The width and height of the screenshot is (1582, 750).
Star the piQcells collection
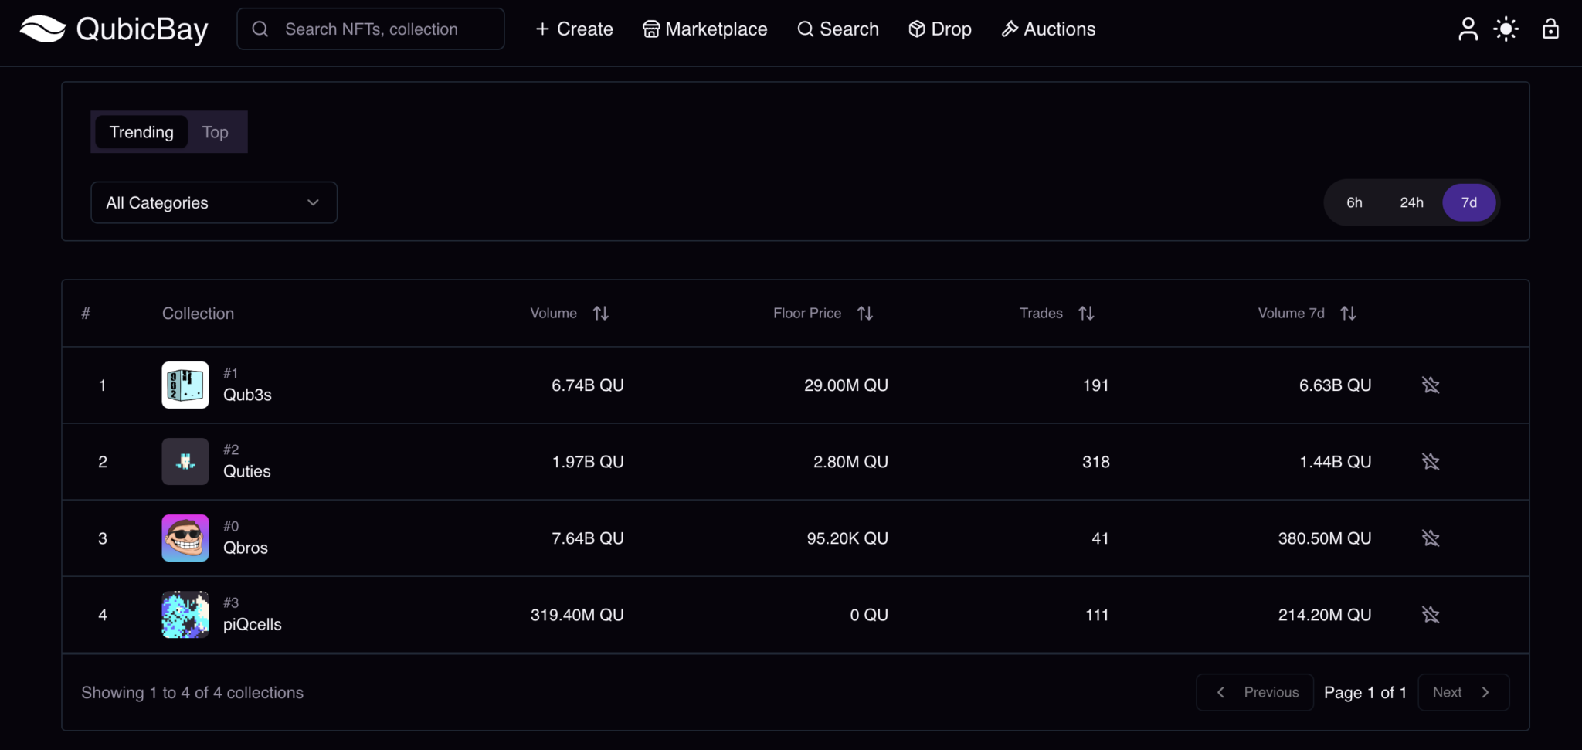coord(1431,614)
